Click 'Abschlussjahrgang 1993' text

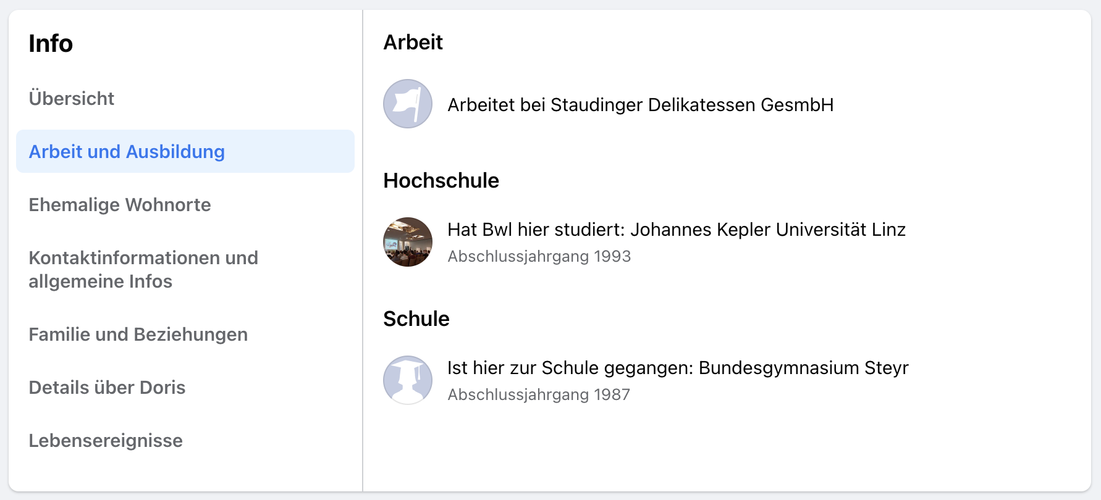pyautogui.click(x=539, y=256)
